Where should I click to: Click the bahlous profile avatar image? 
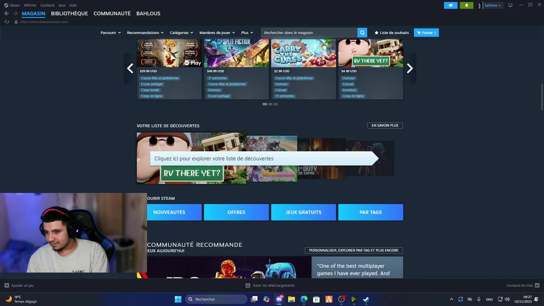pos(480,6)
